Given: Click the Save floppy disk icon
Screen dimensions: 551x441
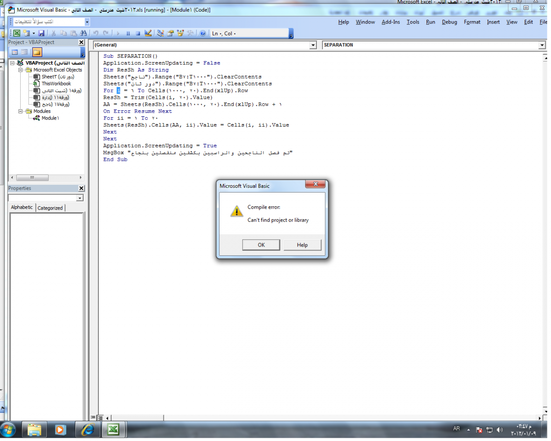Looking at the screenshot, I should click(41, 33).
